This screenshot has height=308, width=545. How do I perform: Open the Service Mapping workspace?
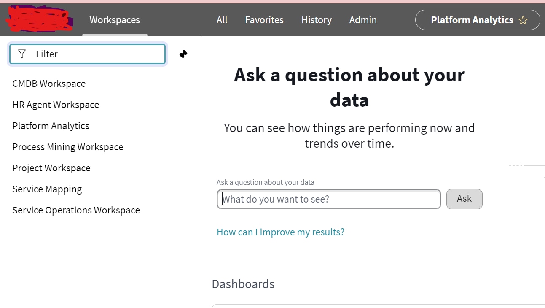click(47, 189)
